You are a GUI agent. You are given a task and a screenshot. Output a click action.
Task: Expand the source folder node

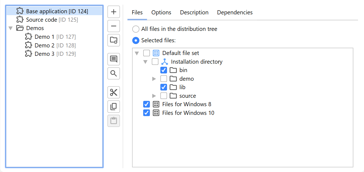(x=154, y=96)
